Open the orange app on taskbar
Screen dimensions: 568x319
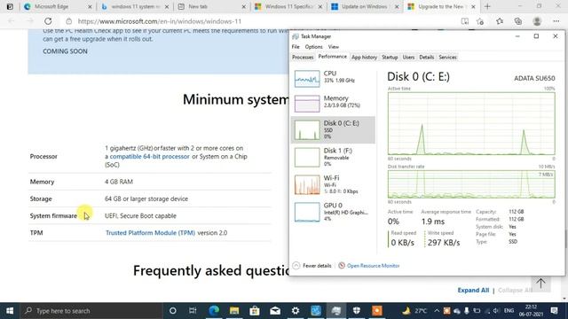click(x=376, y=311)
